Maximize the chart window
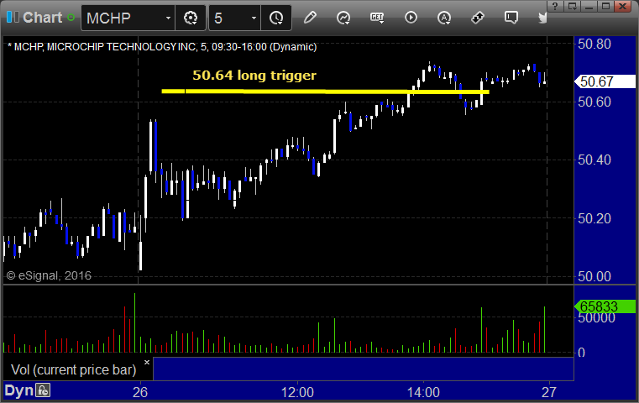 coord(606,6)
